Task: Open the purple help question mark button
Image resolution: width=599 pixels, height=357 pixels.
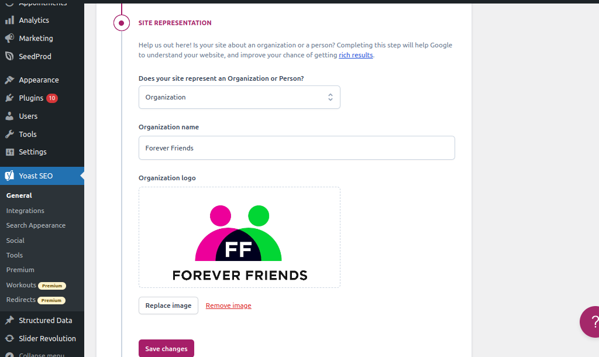Action: pos(591,321)
